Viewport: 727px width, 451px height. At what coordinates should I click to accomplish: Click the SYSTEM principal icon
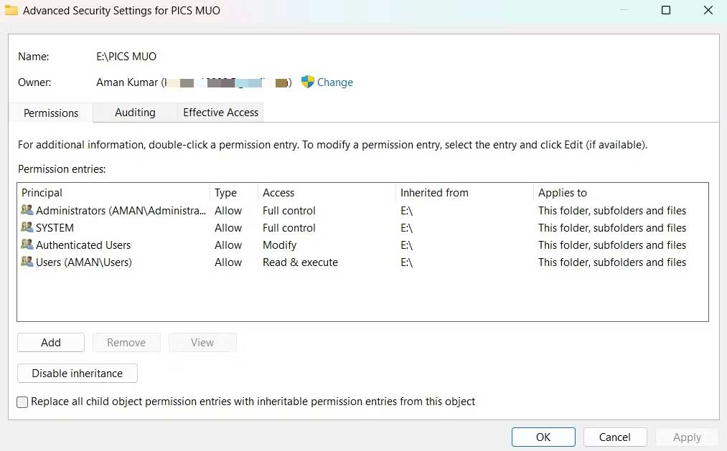27,227
